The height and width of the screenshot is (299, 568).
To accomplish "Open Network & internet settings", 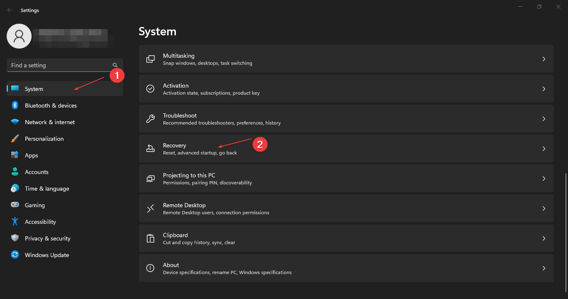I will 65,122.
